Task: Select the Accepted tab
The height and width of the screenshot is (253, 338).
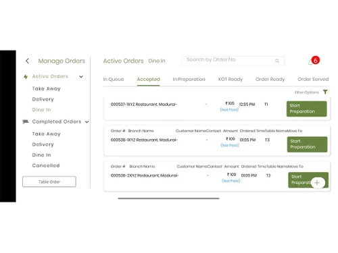Action: tap(148, 79)
